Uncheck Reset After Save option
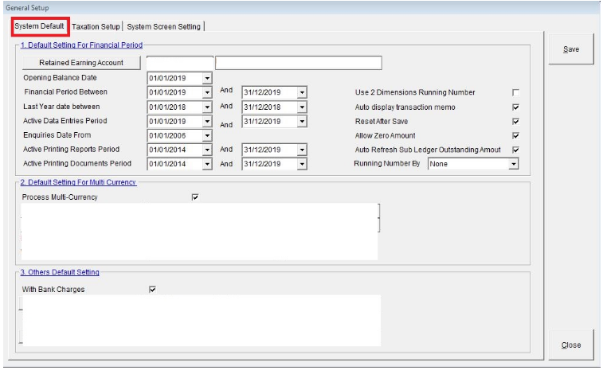Viewport: 607px width, 374px height. [x=515, y=122]
